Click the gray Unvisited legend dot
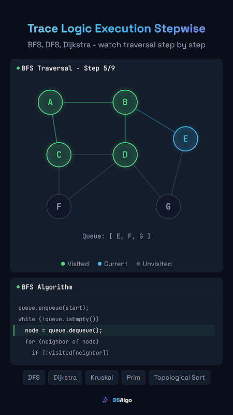233x415 pixels. click(x=138, y=264)
